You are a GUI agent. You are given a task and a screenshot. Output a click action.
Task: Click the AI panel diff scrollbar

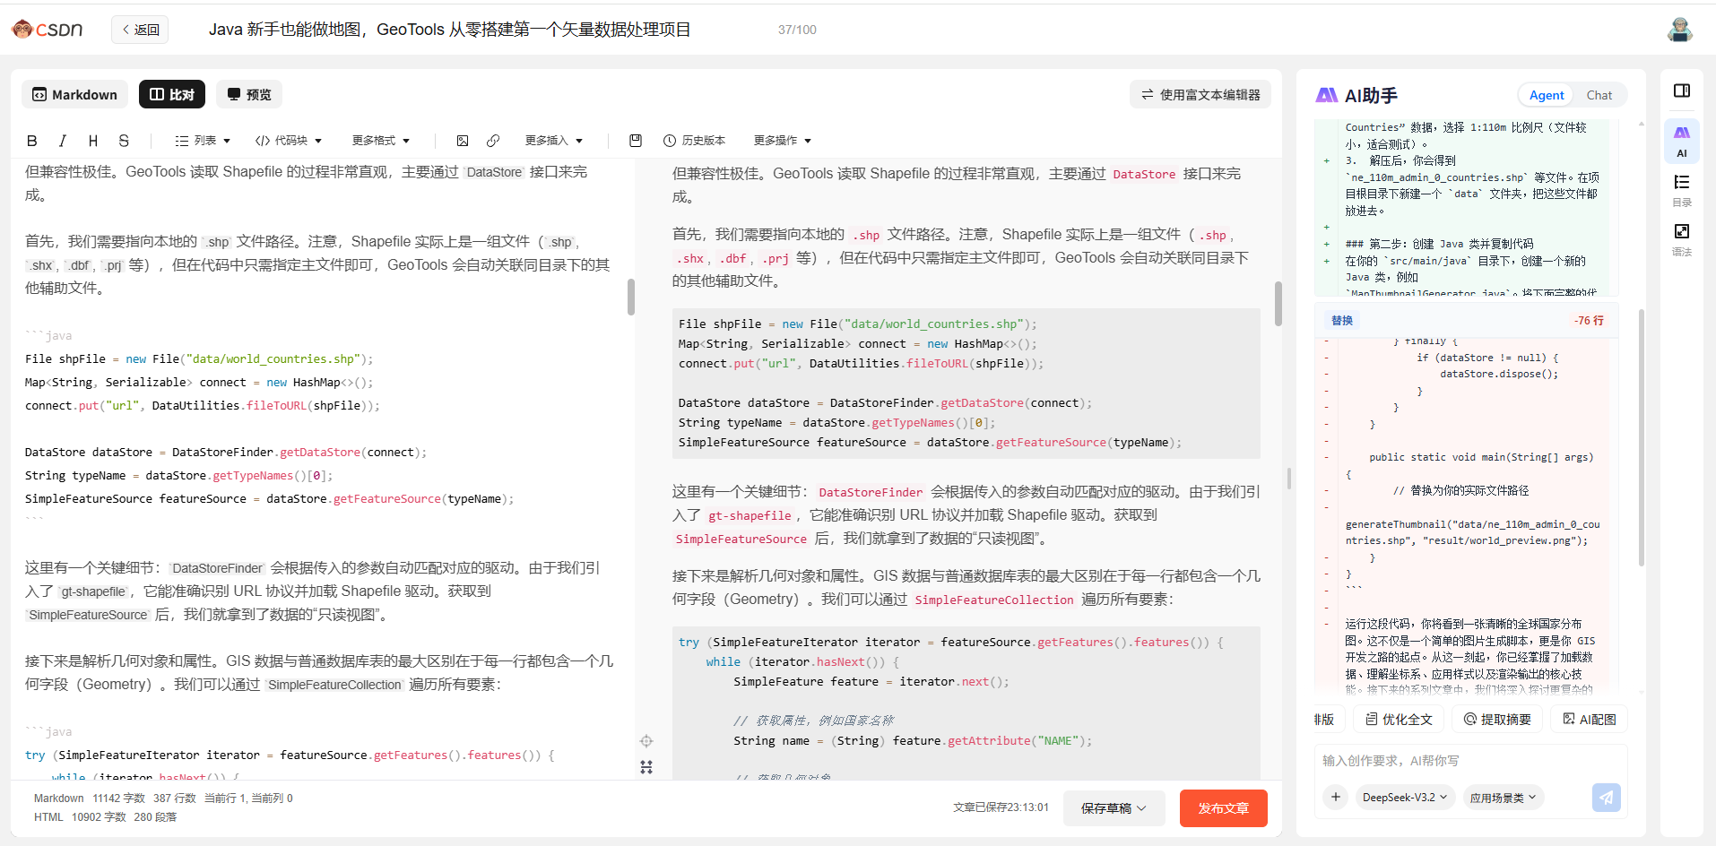(1642, 438)
